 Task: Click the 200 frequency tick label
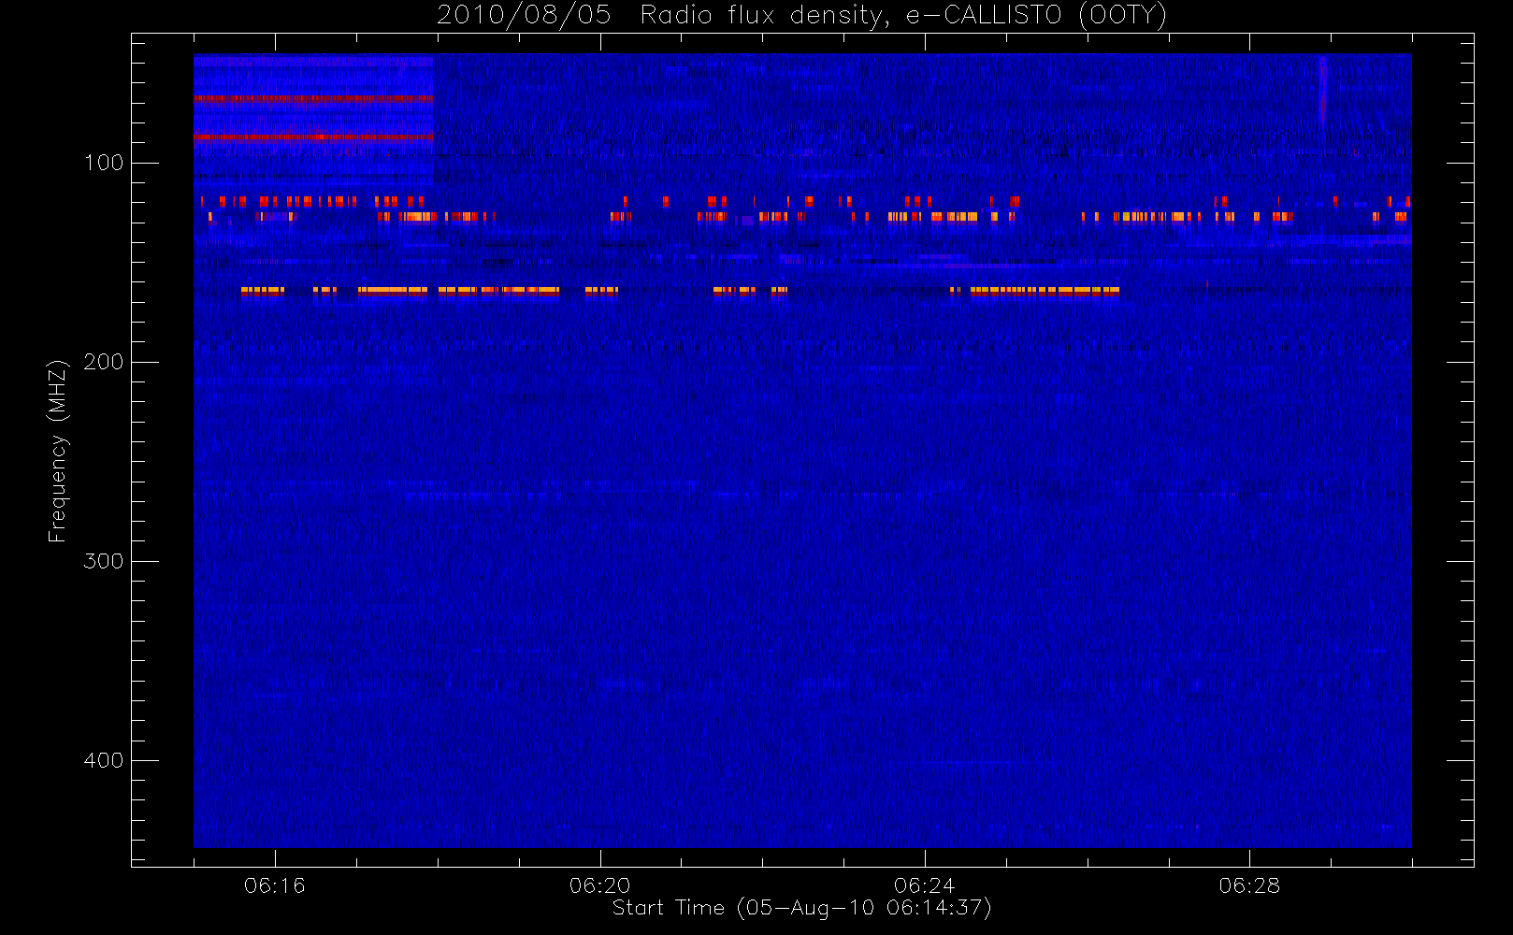click(104, 362)
